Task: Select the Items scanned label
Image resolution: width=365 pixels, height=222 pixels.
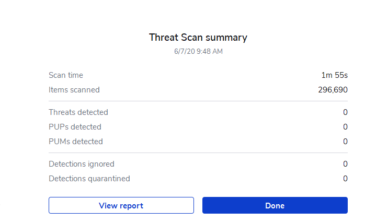Action: (74, 90)
